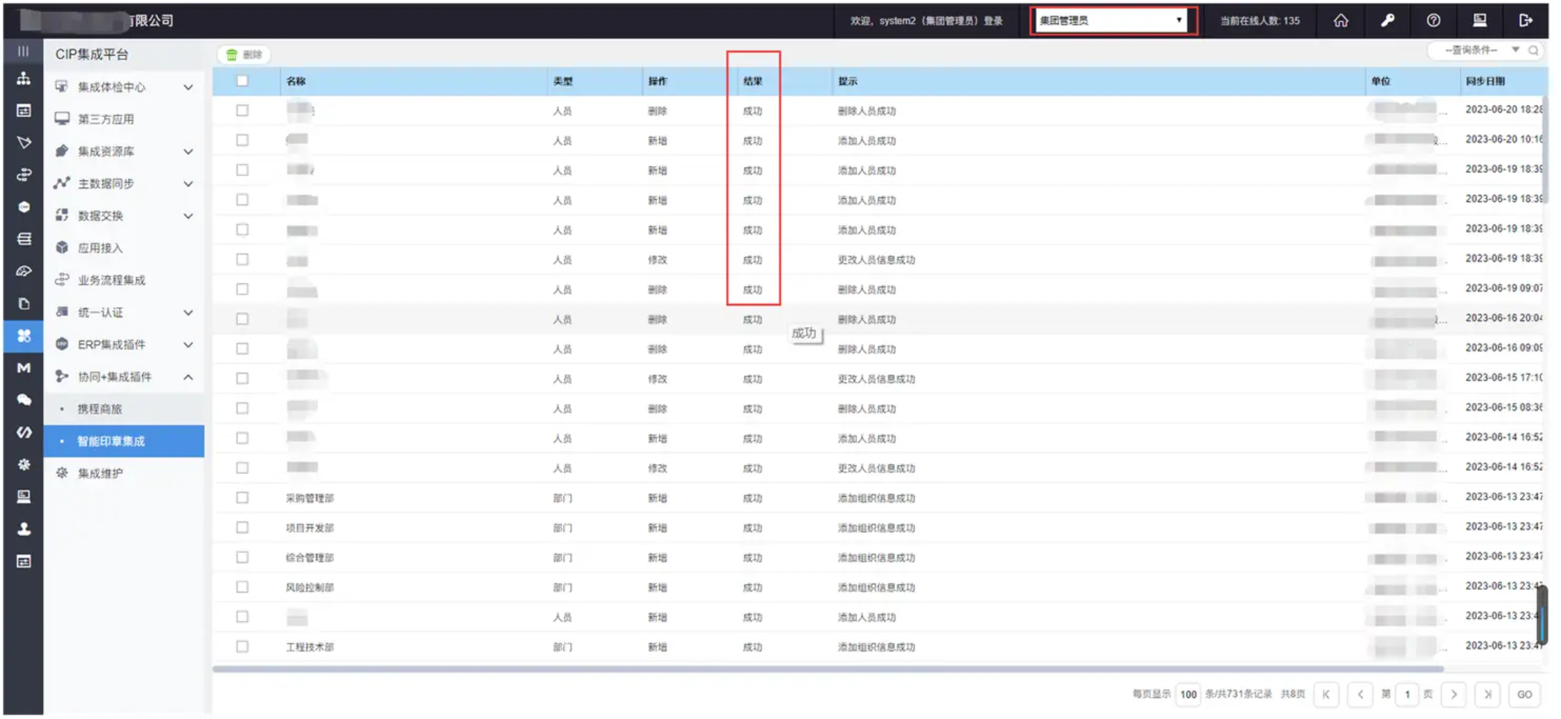Viewport: 1561px width, 719px height.
Task: Go to the previous page arrow
Action: coord(1360,694)
